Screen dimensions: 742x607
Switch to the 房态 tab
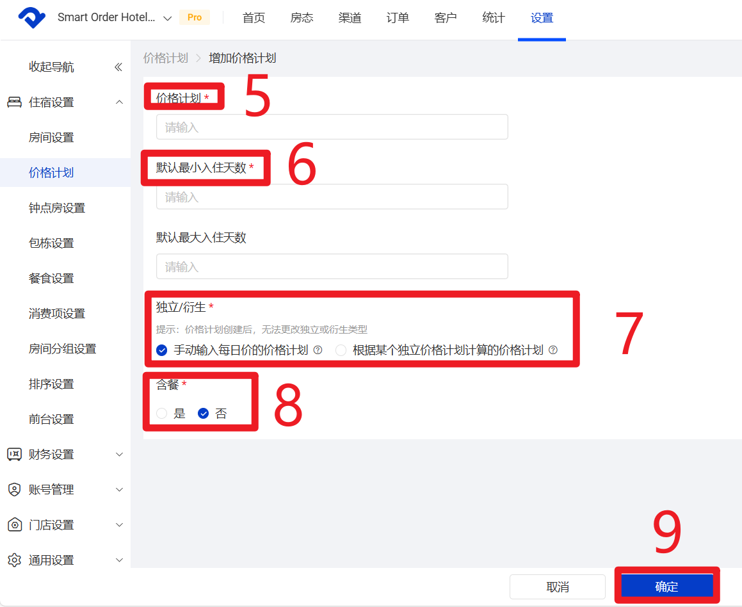(x=302, y=18)
